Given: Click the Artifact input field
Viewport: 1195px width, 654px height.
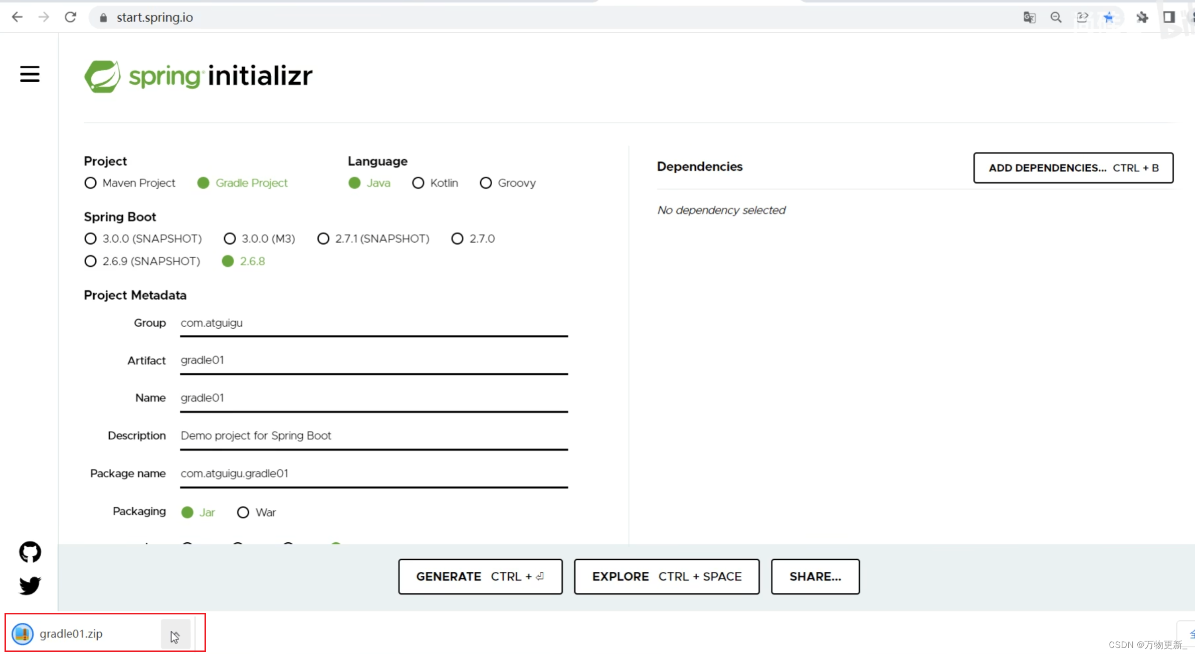Looking at the screenshot, I should click(x=374, y=360).
